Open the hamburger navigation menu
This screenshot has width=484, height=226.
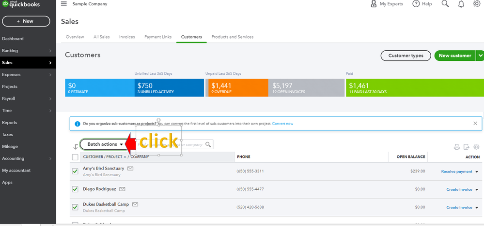pyautogui.click(x=64, y=4)
